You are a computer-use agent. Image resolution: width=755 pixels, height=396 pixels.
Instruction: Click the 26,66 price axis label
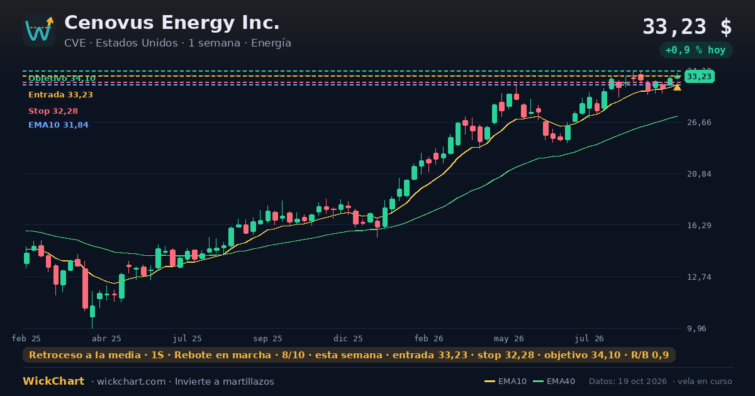[699, 123]
